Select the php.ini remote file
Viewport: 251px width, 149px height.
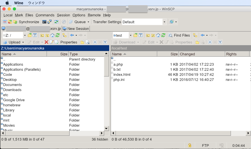(x=119, y=80)
